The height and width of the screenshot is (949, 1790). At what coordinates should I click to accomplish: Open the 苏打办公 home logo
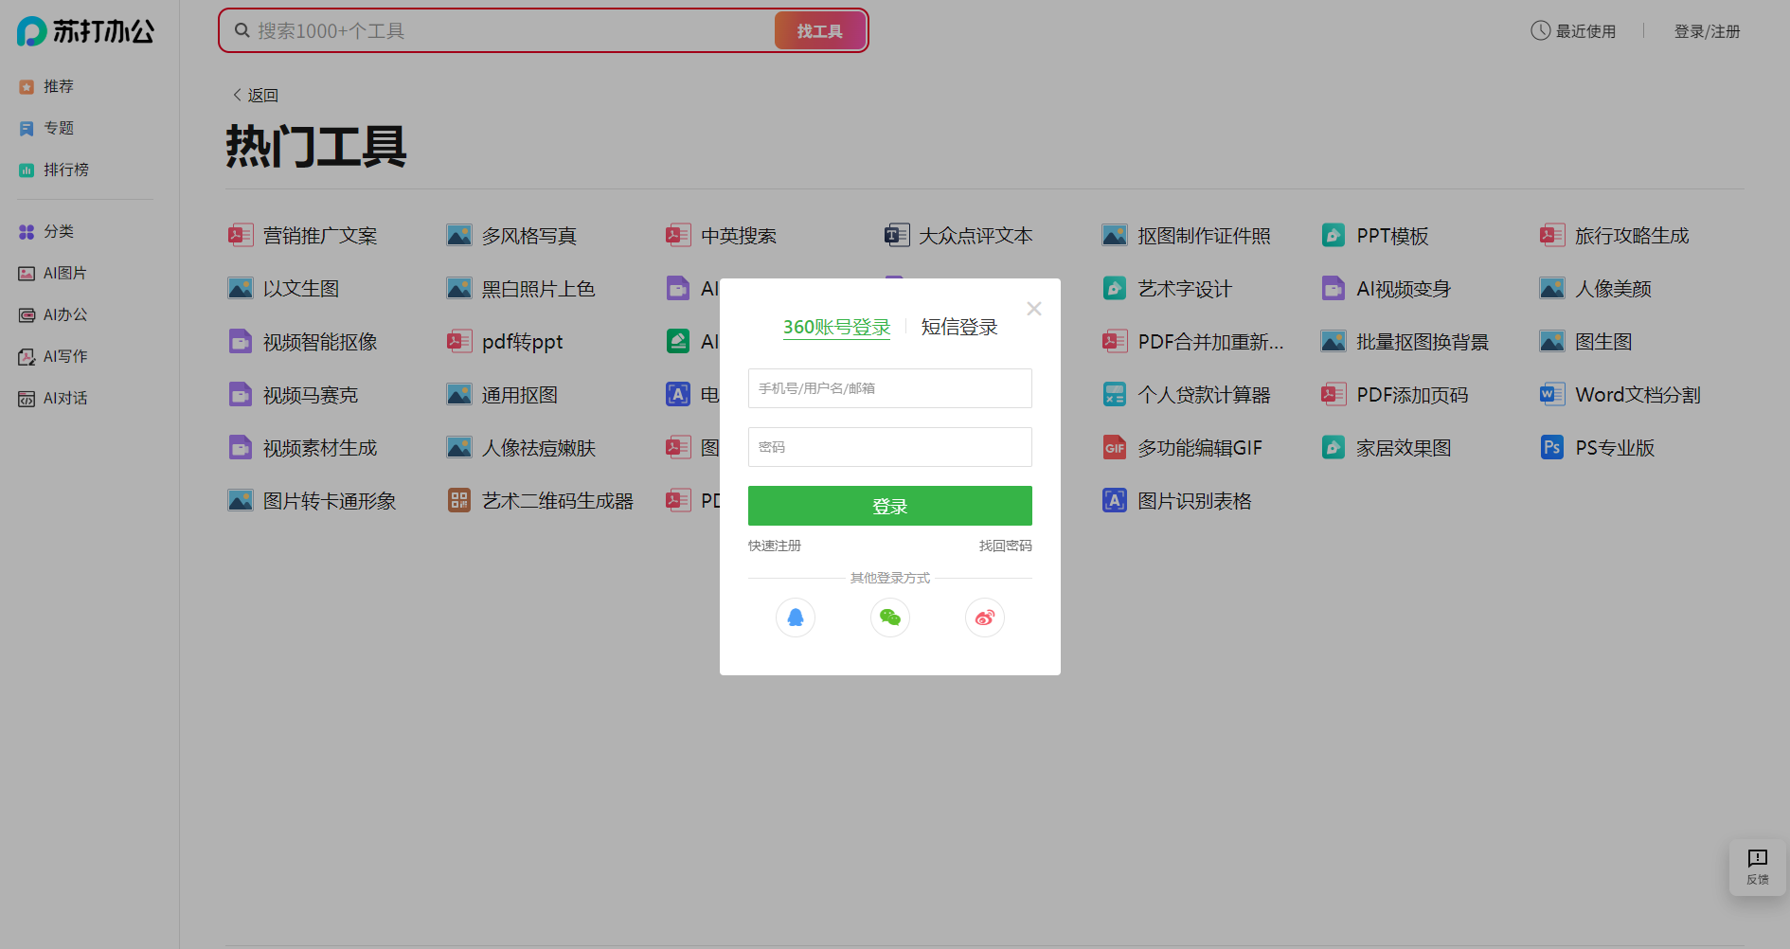[85, 31]
